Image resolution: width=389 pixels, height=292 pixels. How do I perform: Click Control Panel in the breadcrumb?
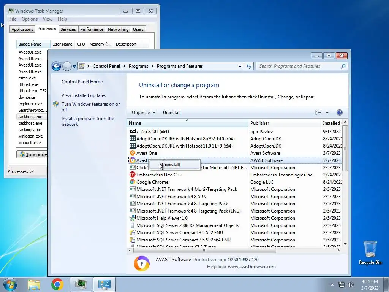(106, 66)
